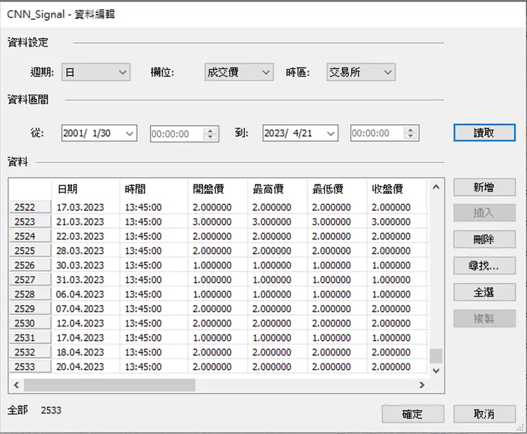Click 最高價 cell in row 2526
Image resolution: width=527 pixels, height=434 pixels.
(x=277, y=265)
